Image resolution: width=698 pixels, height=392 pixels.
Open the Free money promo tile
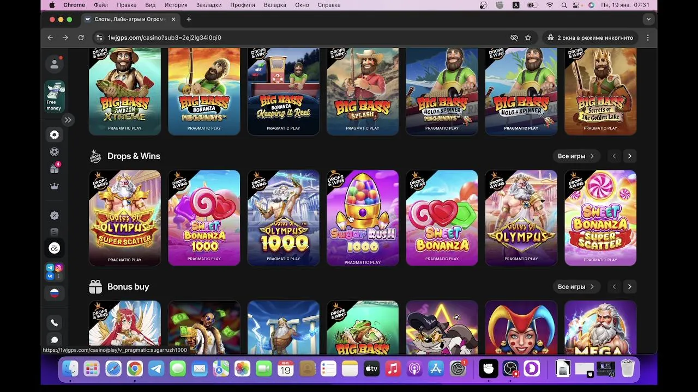coord(55,97)
